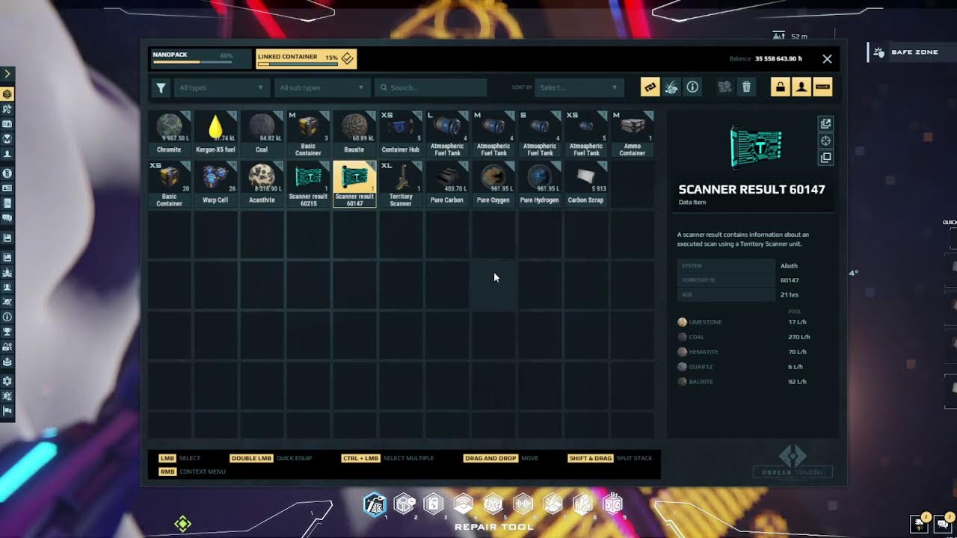Select Scanner result 60215 item

point(308,184)
